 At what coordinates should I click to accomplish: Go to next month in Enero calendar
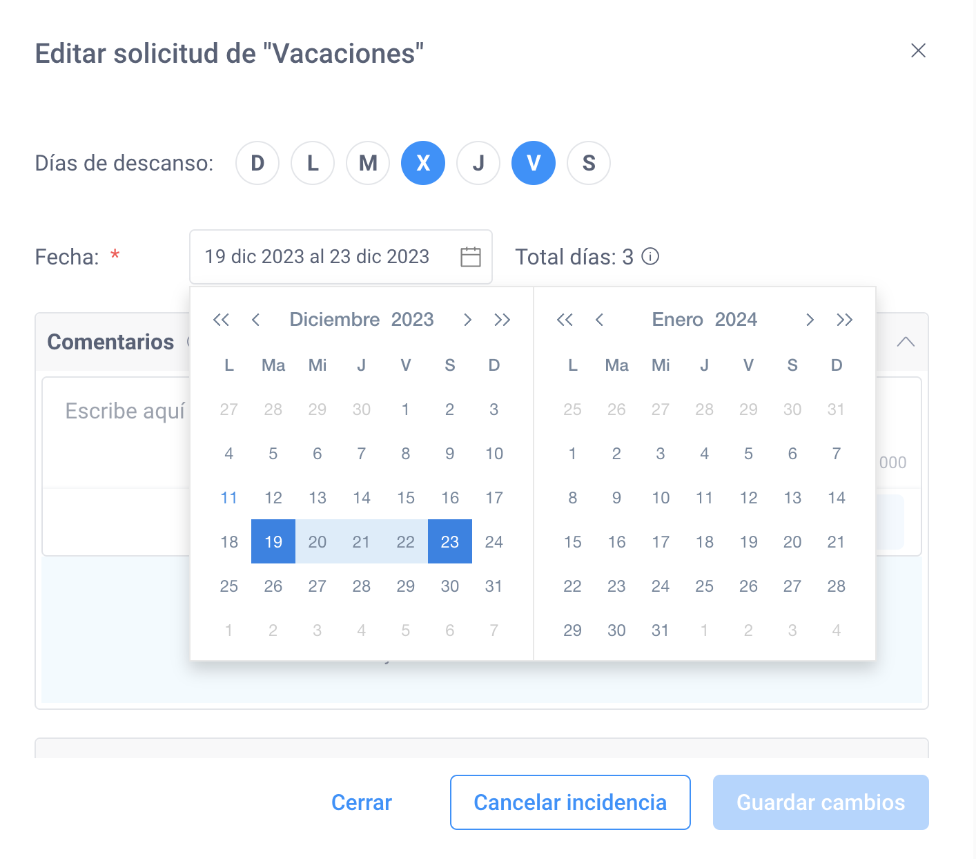pyautogui.click(x=810, y=320)
